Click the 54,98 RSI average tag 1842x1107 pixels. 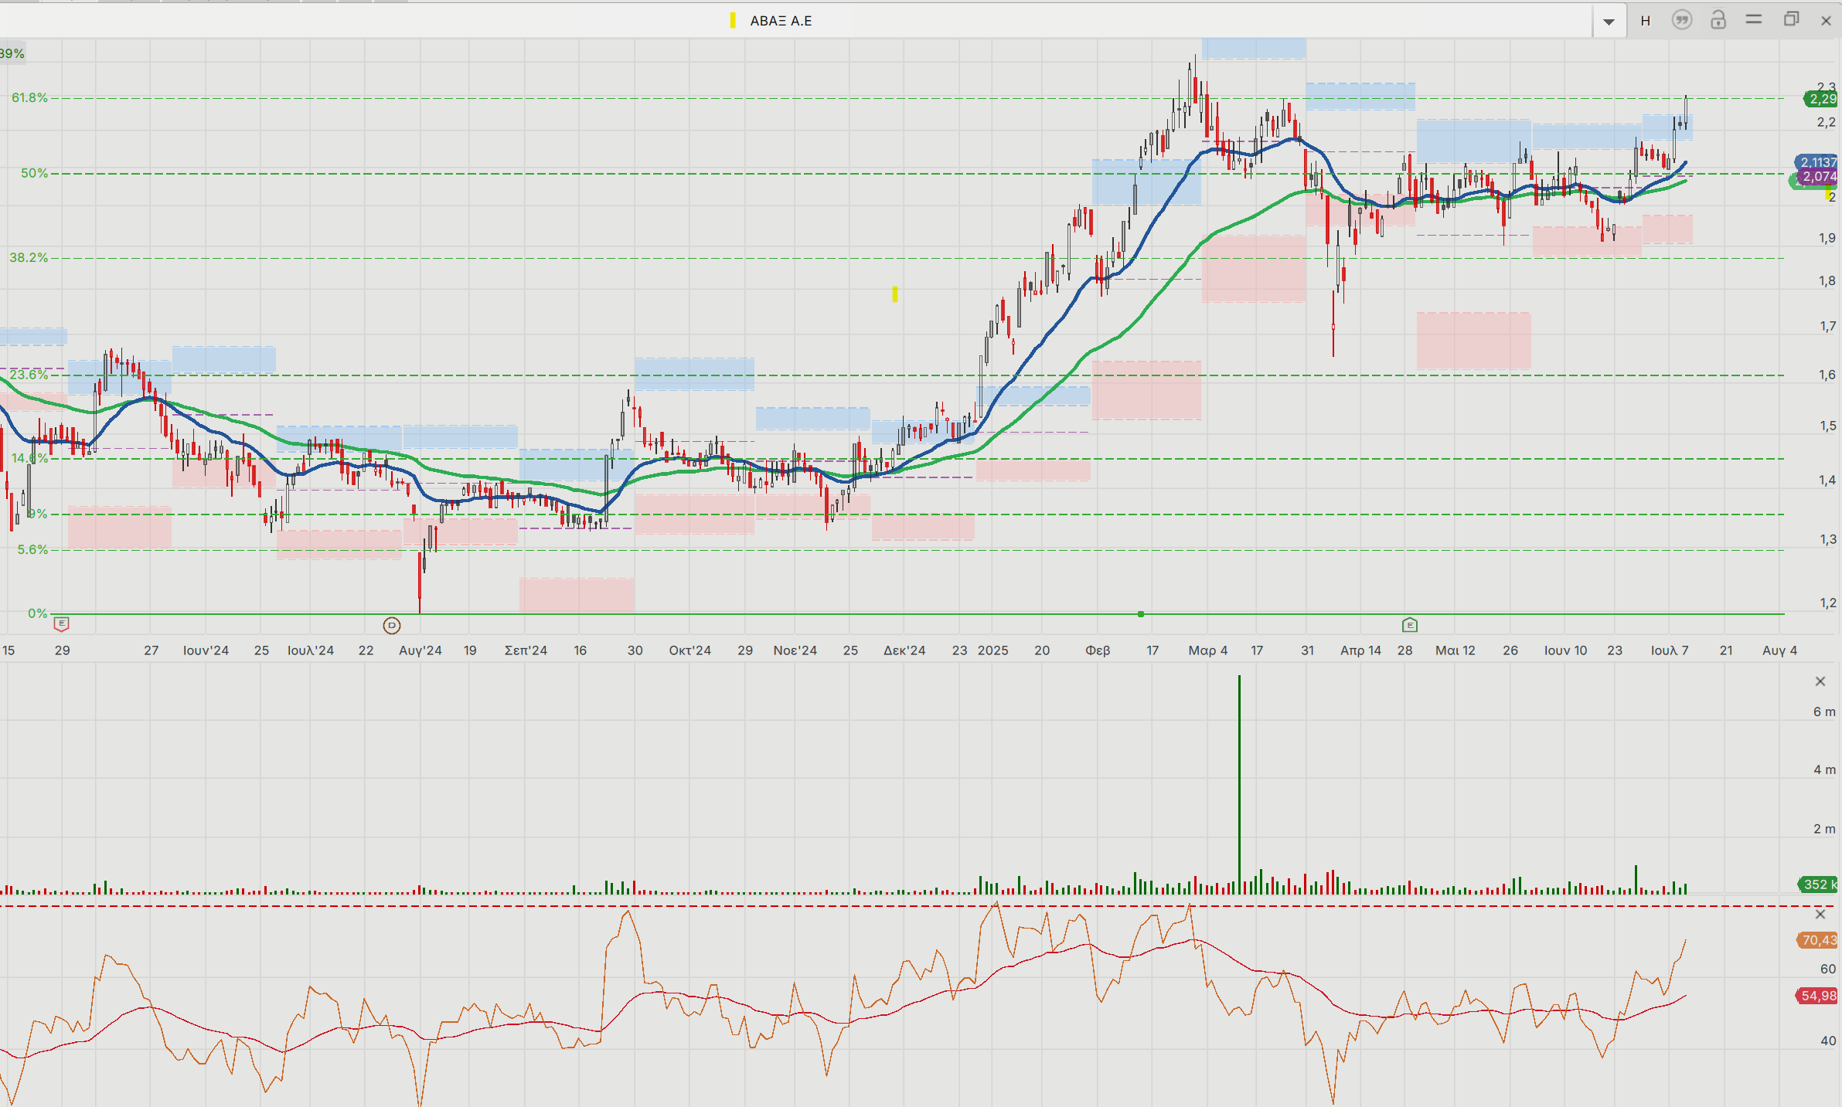point(1818,996)
